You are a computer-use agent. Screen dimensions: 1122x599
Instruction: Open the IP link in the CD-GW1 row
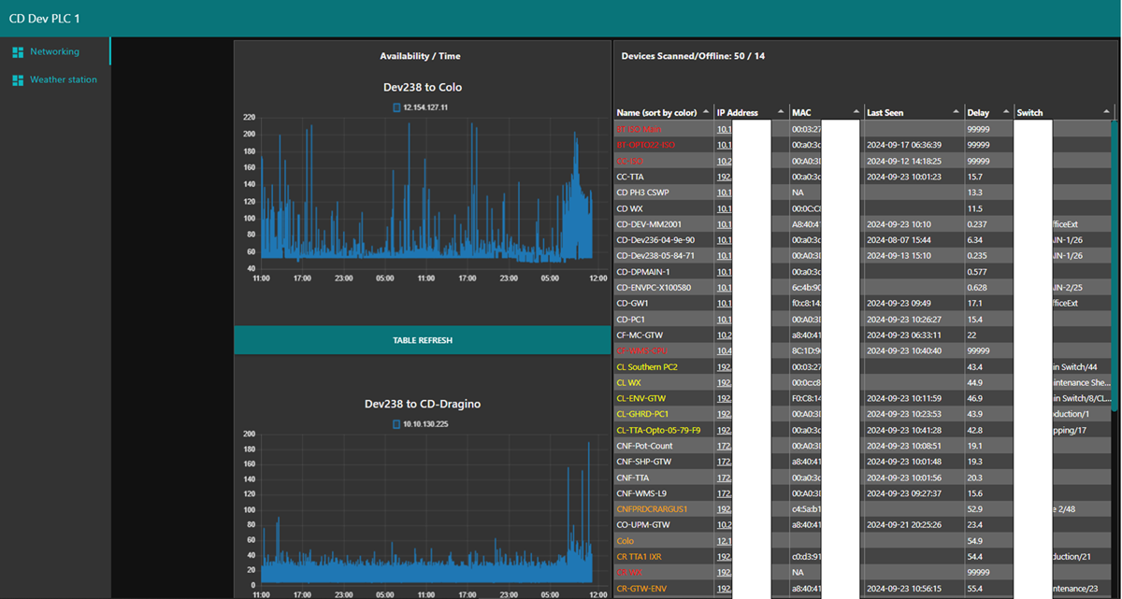point(725,304)
